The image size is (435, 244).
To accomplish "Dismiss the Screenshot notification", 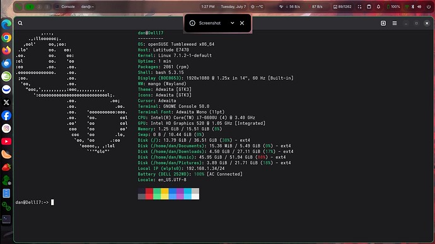I will [242, 23].
